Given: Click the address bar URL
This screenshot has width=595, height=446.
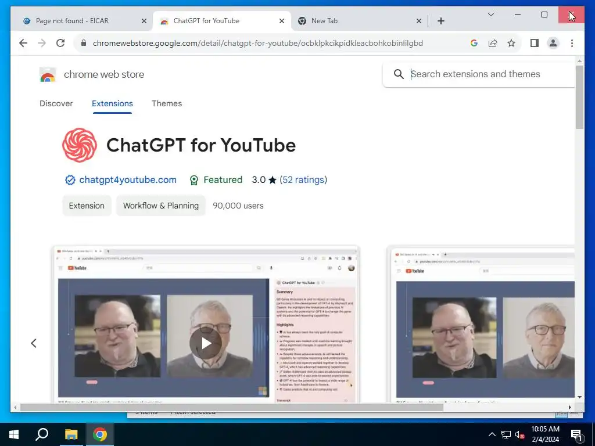Looking at the screenshot, I should [257, 43].
